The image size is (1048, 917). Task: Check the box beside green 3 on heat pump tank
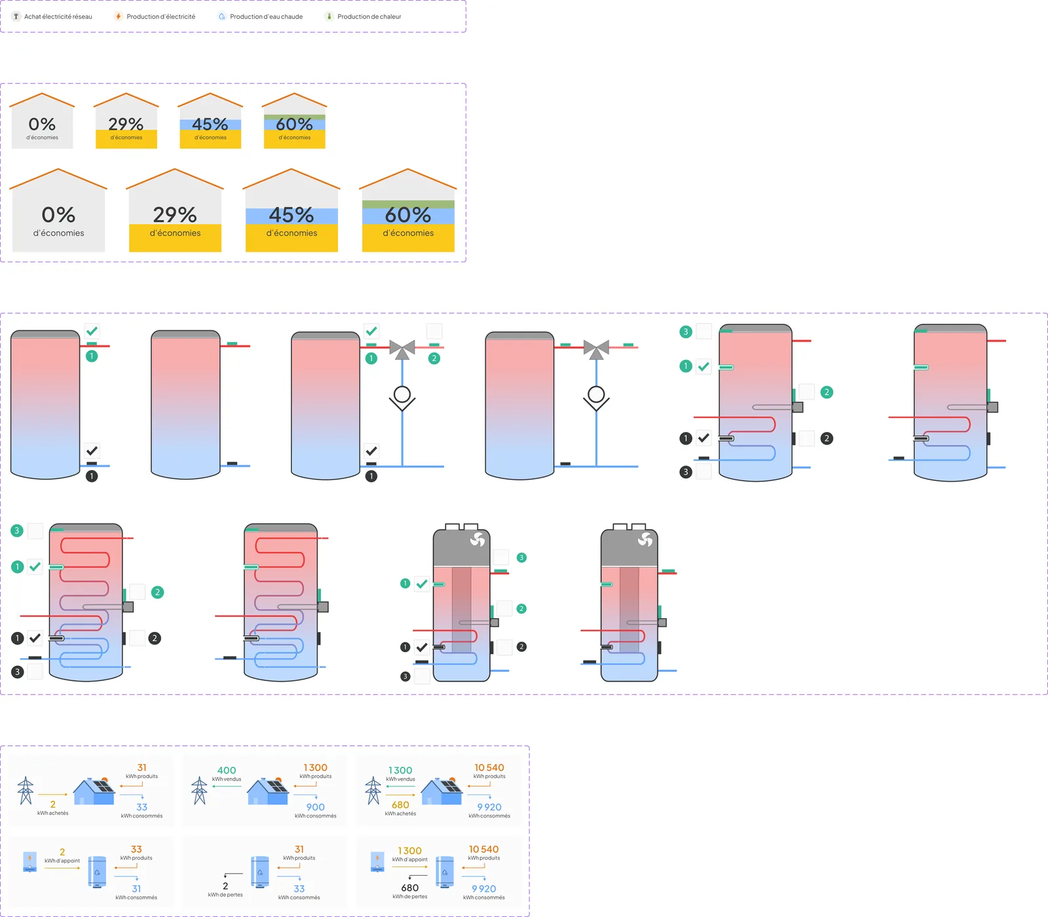(501, 557)
